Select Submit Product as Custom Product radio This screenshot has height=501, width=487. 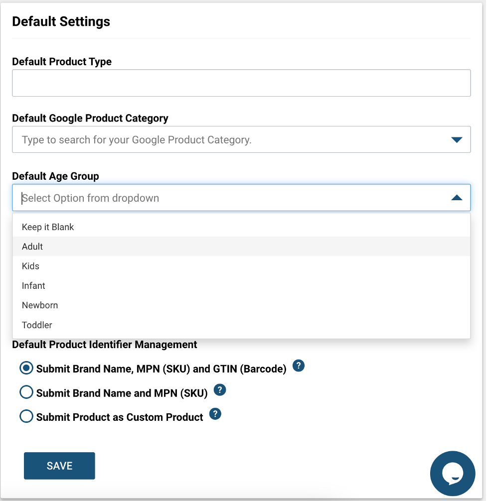point(26,416)
